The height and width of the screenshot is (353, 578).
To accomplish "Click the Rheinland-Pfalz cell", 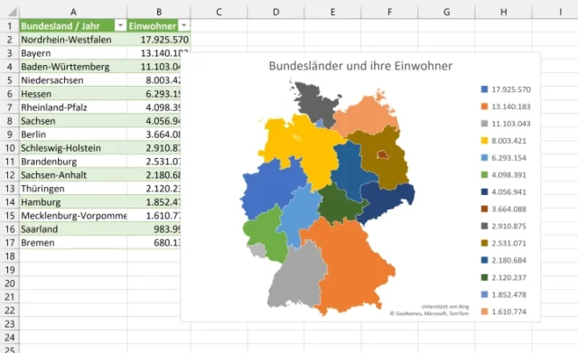I will click(x=73, y=107).
